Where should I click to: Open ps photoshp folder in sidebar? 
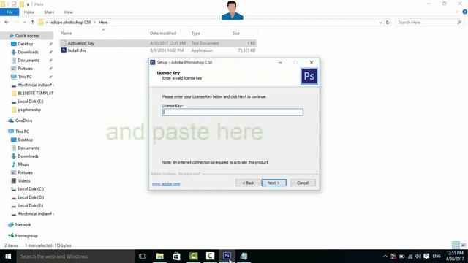(x=29, y=110)
